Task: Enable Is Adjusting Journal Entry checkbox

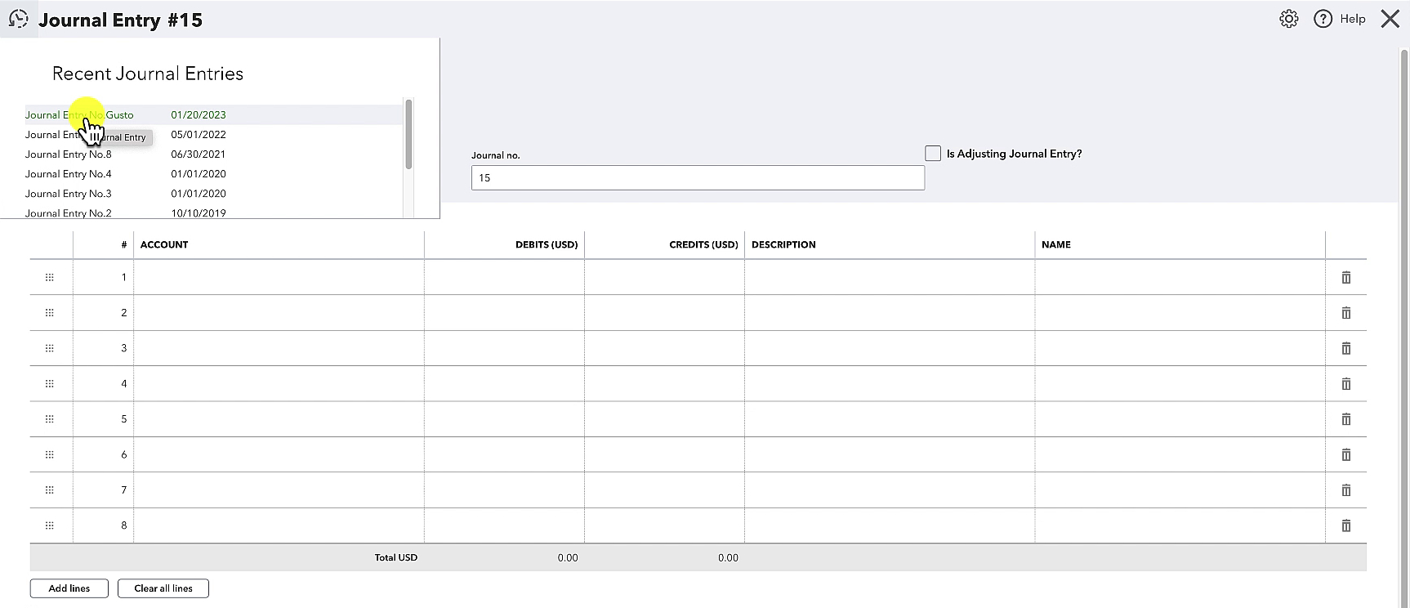Action: (x=933, y=154)
